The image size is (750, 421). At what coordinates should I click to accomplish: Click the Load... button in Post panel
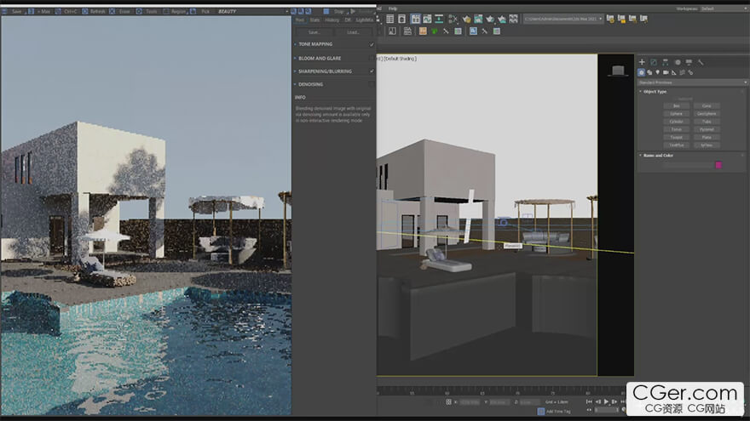tap(353, 32)
